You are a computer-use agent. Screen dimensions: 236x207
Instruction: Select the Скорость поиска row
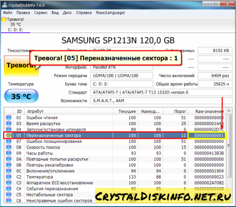click(114, 147)
